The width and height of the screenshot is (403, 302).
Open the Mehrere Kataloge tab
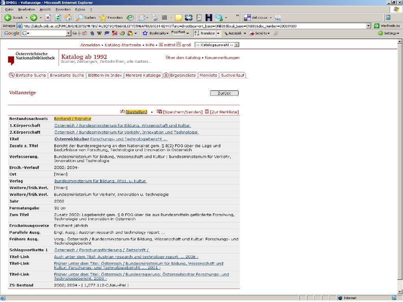pyautogui.click(x=143, y=75)
